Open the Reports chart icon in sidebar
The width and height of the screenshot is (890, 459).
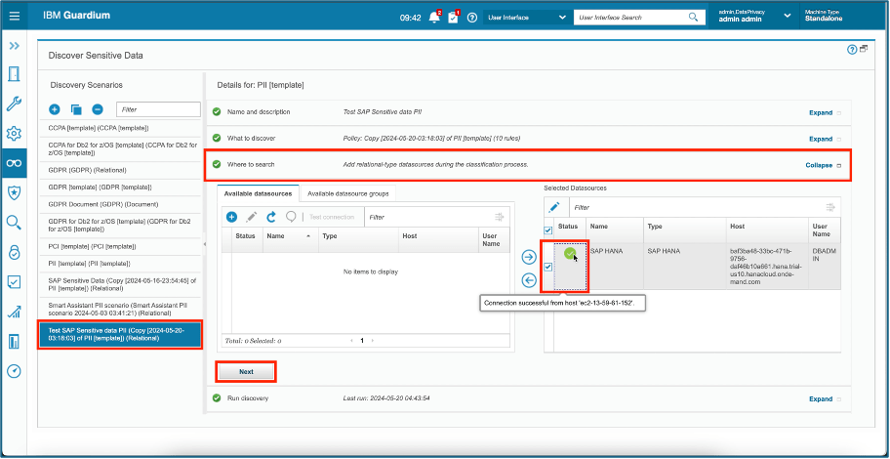point(15,312)
